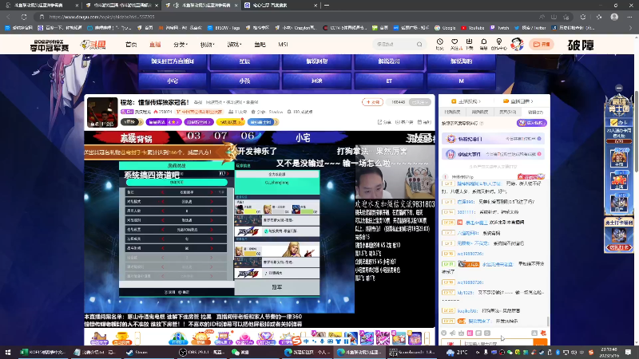
Task: Collapse right sidebar with the minus button
Action: coord(619,88)
